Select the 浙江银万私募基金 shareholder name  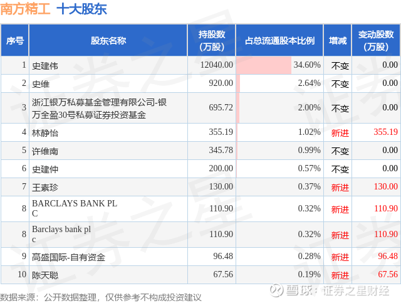pos(99,109)
